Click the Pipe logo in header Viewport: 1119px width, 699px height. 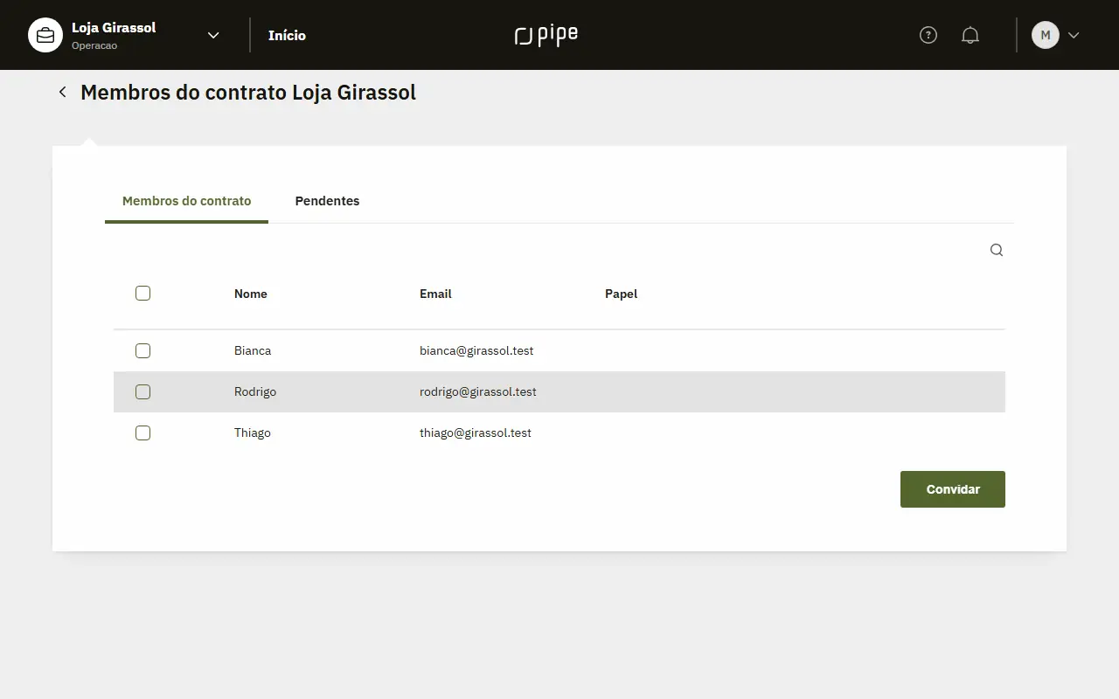546,35
